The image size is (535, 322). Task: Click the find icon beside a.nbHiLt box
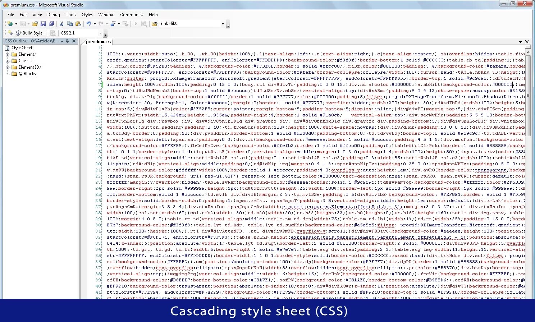(x=154, y=24)
